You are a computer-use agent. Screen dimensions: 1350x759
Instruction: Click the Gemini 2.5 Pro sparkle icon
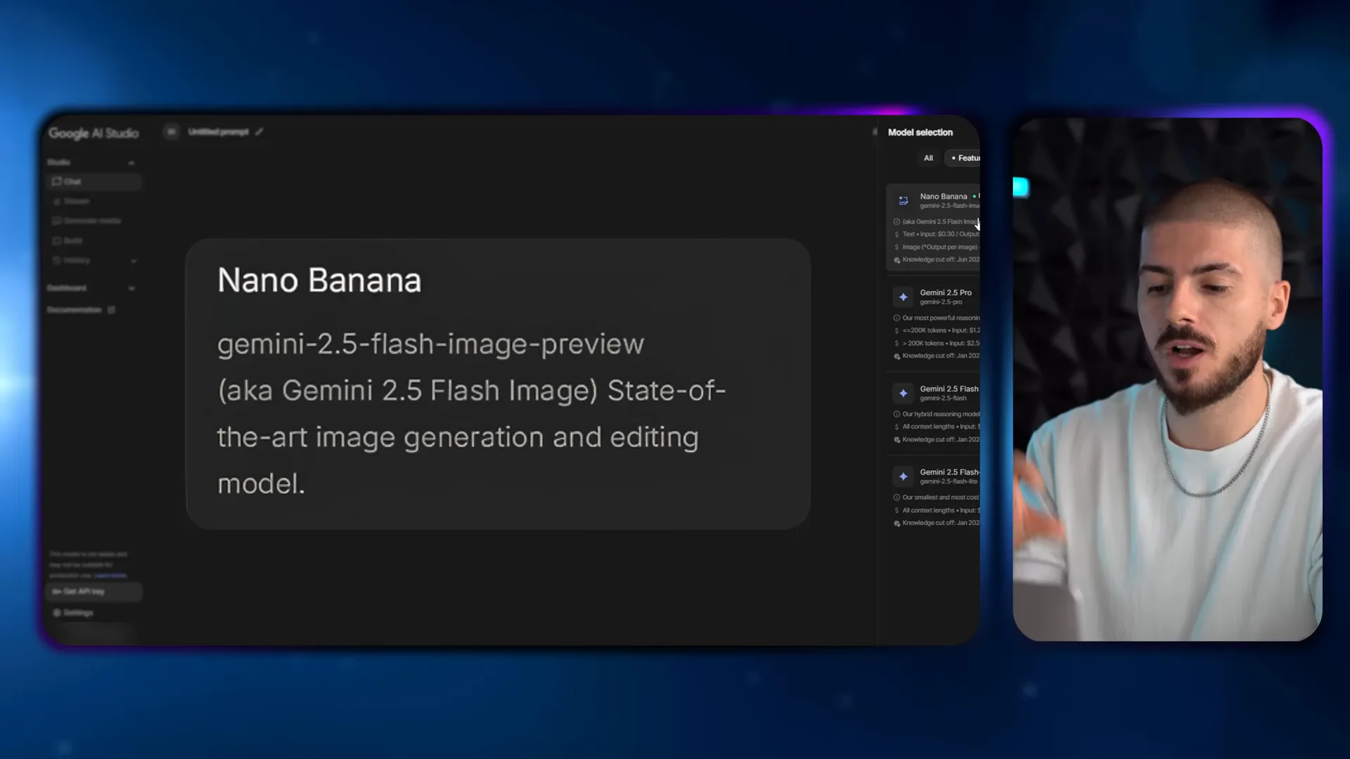tap(904, 297)
